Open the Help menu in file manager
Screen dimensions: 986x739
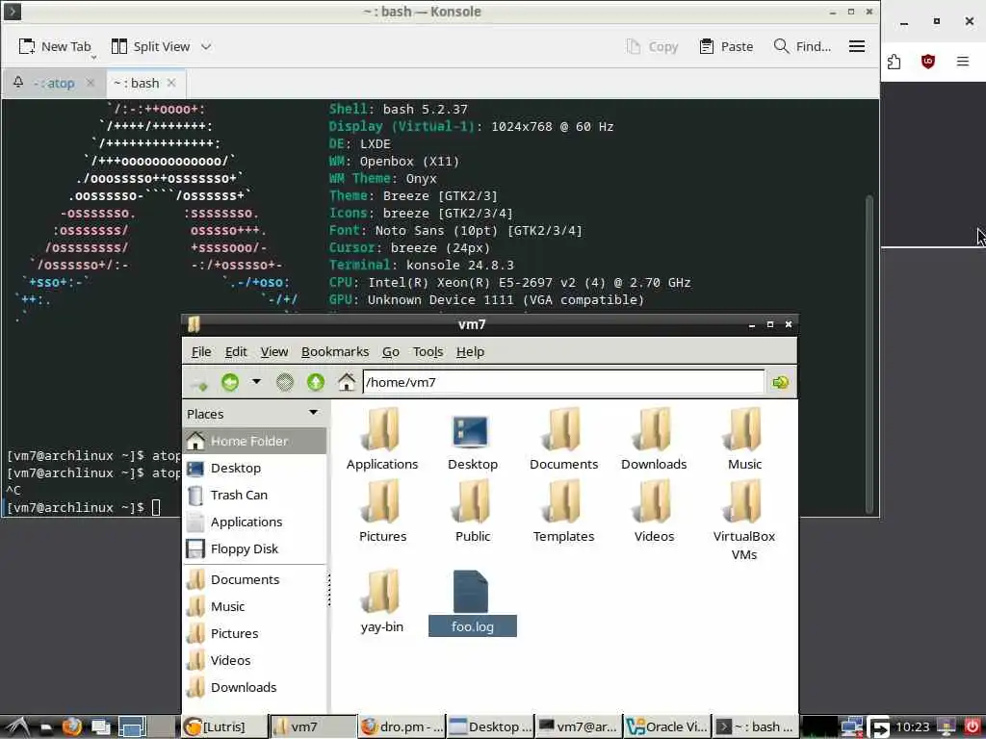(470, 352)
